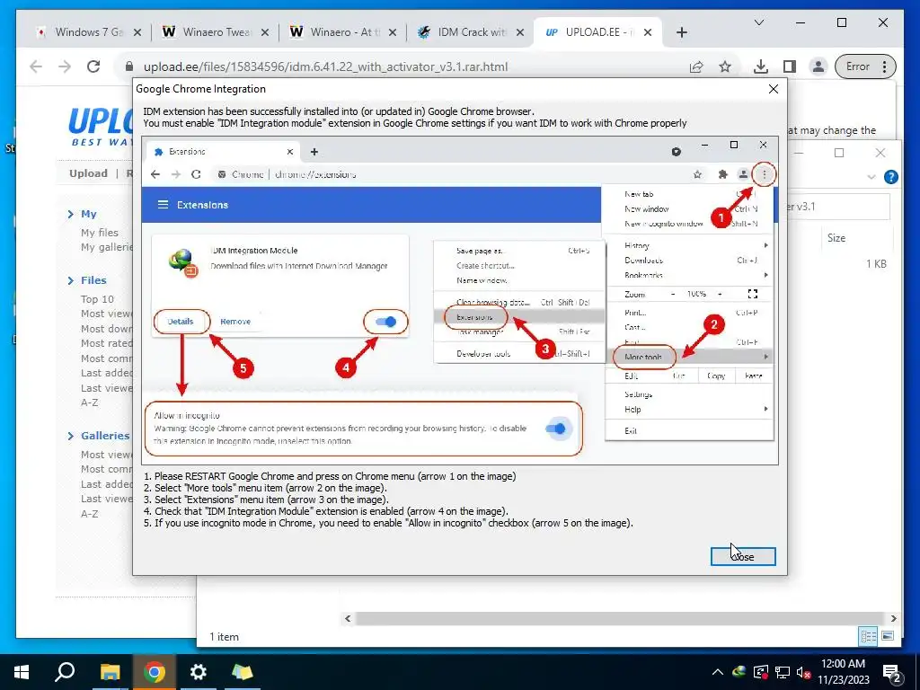
Task: Close the Google Chrome Integration dialog with Close button
Action: tap(743, 556)
